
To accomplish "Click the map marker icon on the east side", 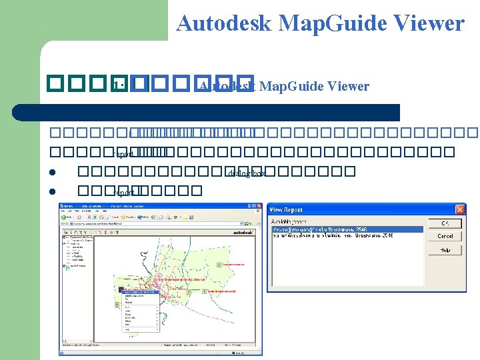I will (219, 265).
